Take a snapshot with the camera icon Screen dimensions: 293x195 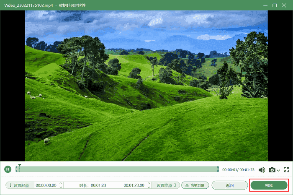click(x=272, y=170)
